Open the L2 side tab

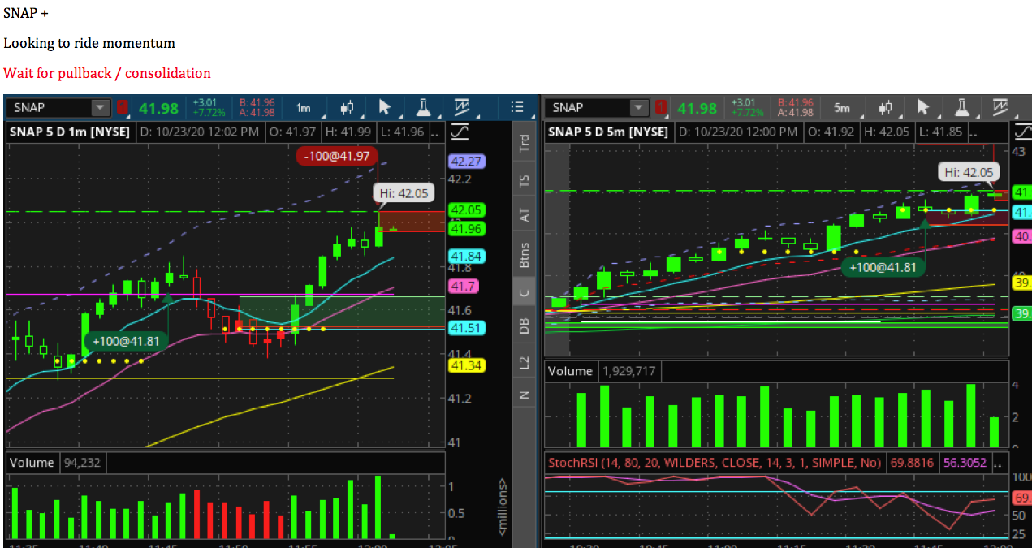click(525, 361)
